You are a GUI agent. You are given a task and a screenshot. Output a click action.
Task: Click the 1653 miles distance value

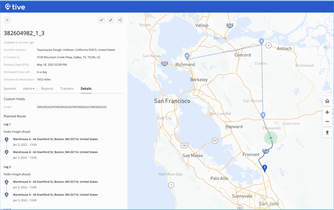click(44, 79)
